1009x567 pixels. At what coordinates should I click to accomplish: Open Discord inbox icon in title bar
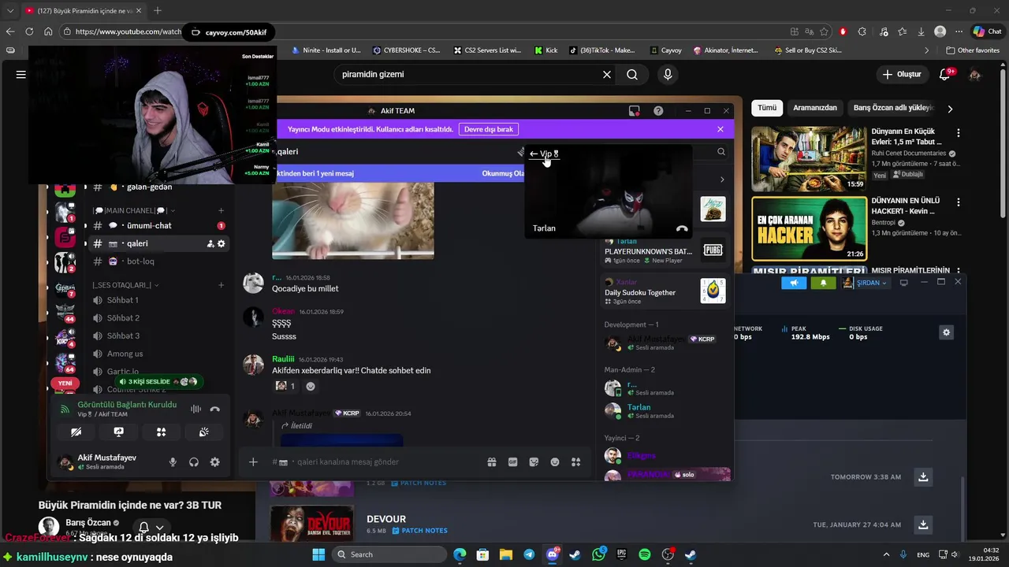[x=634, y=111]
